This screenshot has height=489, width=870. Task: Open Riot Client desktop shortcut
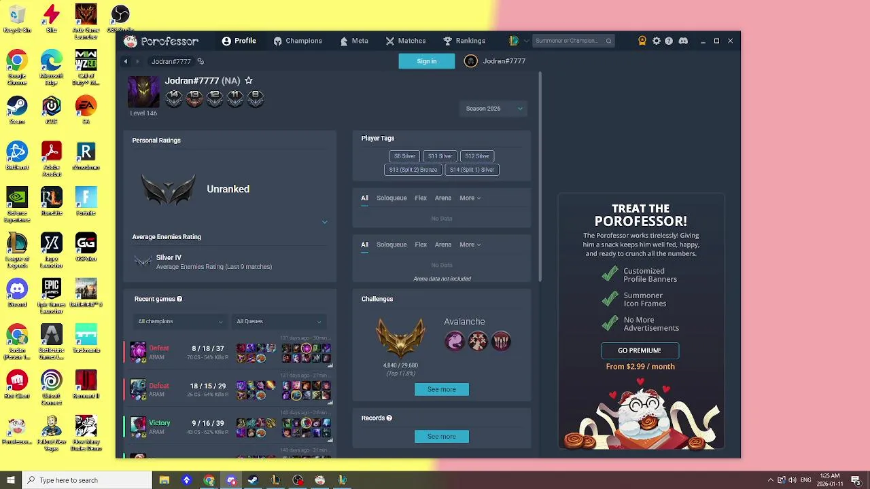tap(17, 384)
